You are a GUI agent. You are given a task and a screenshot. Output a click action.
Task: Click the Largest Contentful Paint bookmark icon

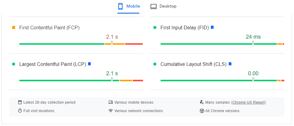coord(90,64)
